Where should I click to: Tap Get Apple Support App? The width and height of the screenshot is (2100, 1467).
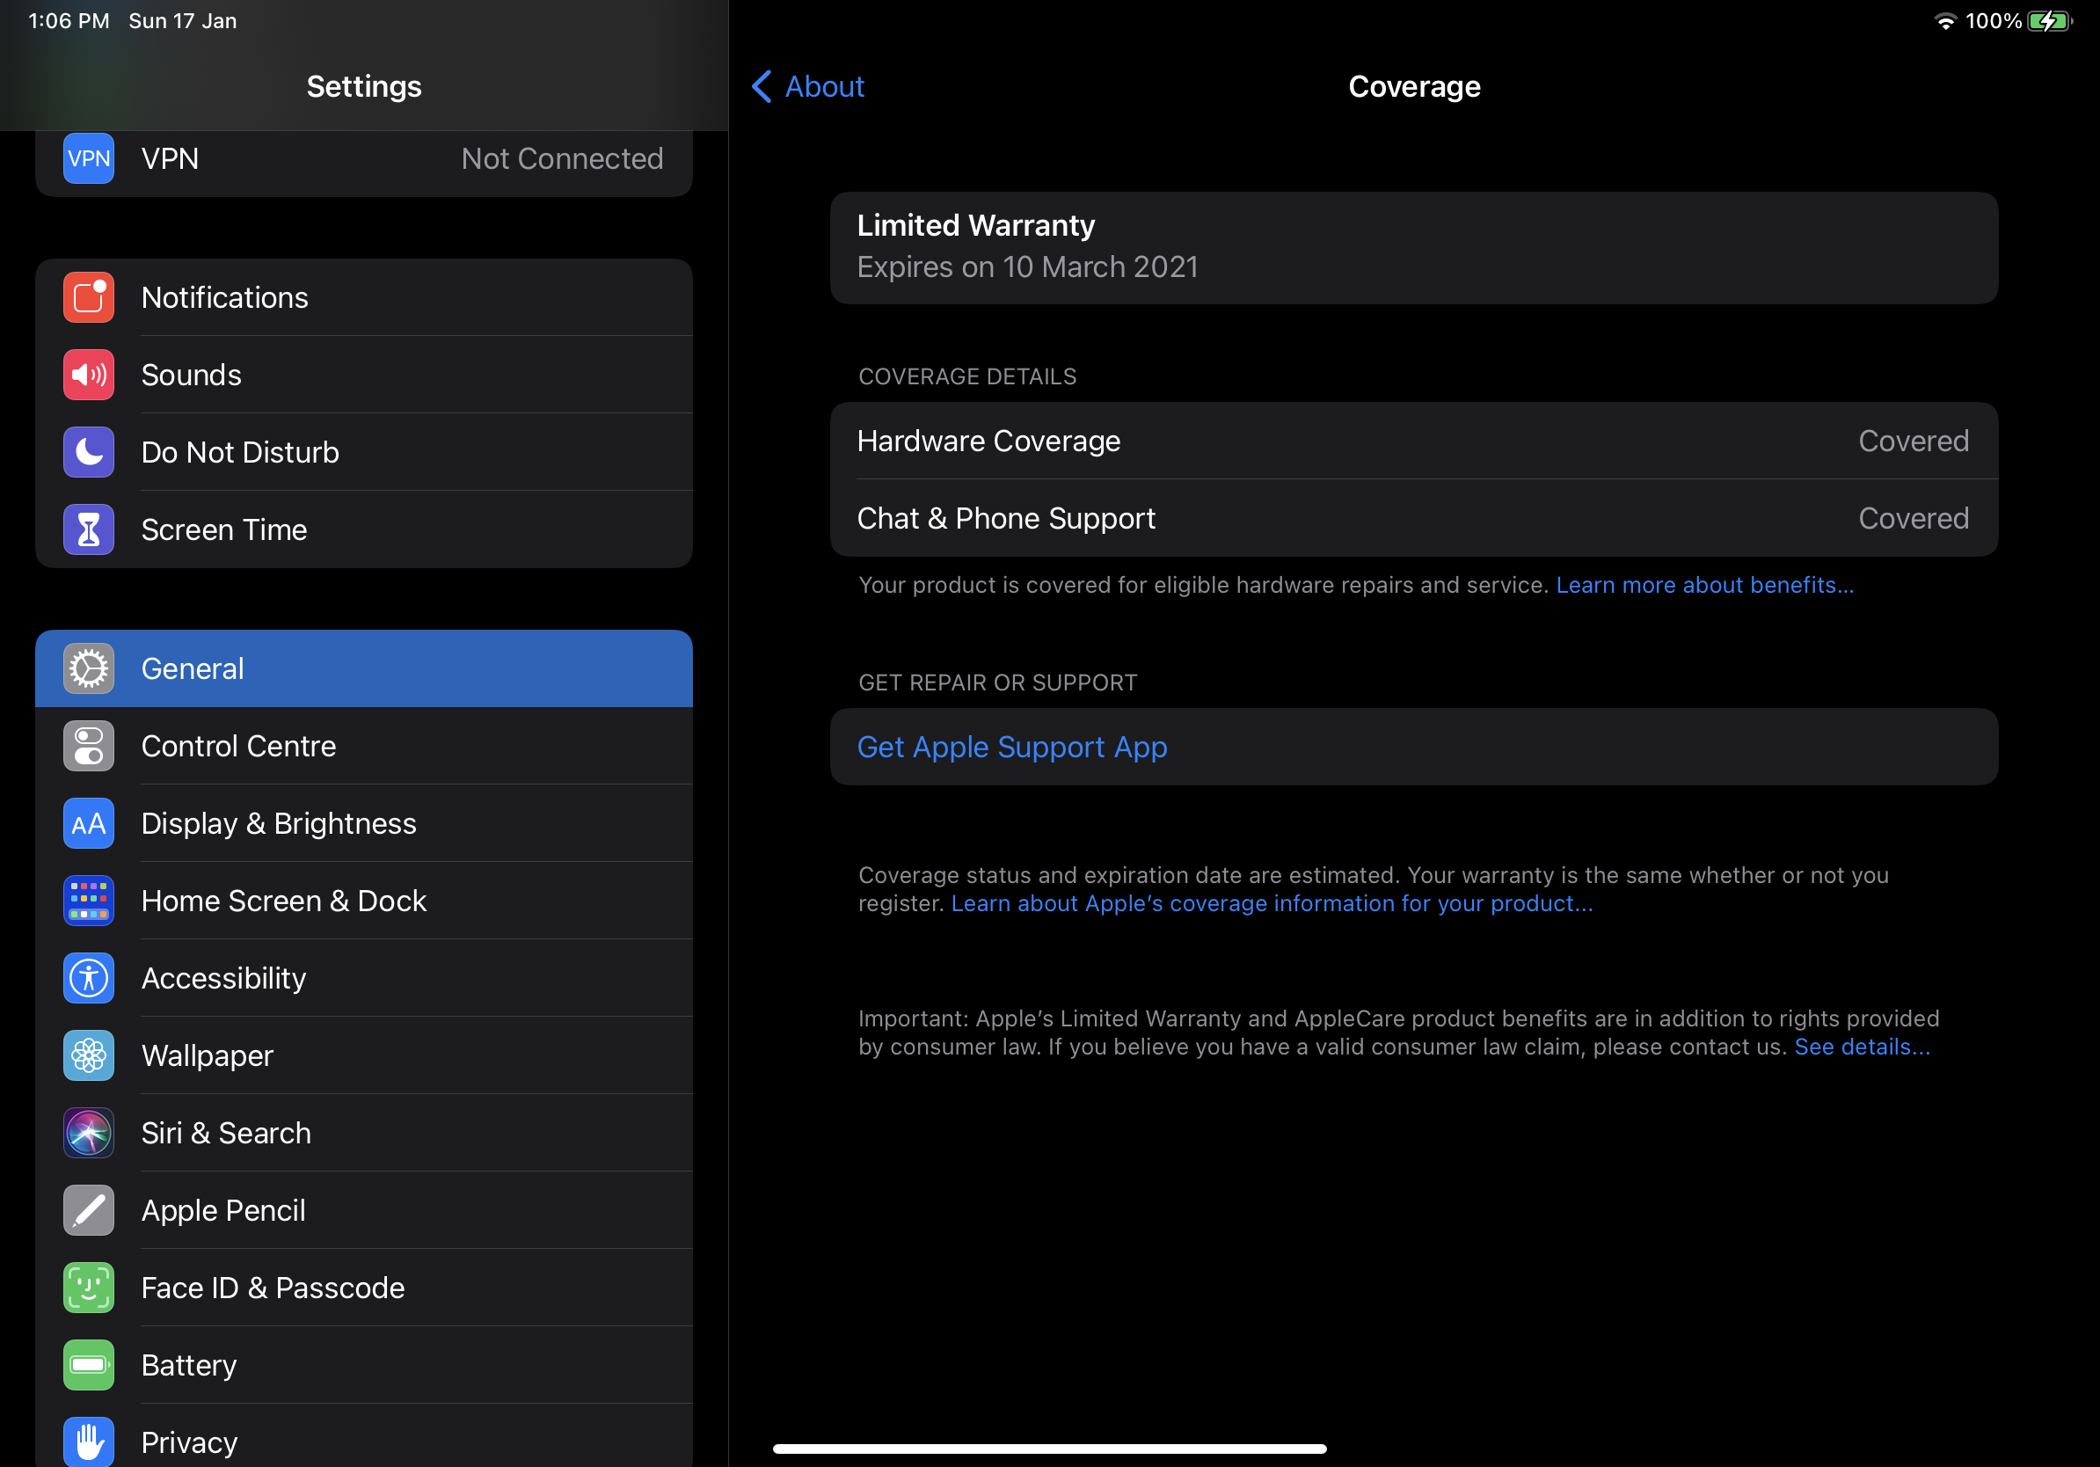click(x=1414, y=748)
